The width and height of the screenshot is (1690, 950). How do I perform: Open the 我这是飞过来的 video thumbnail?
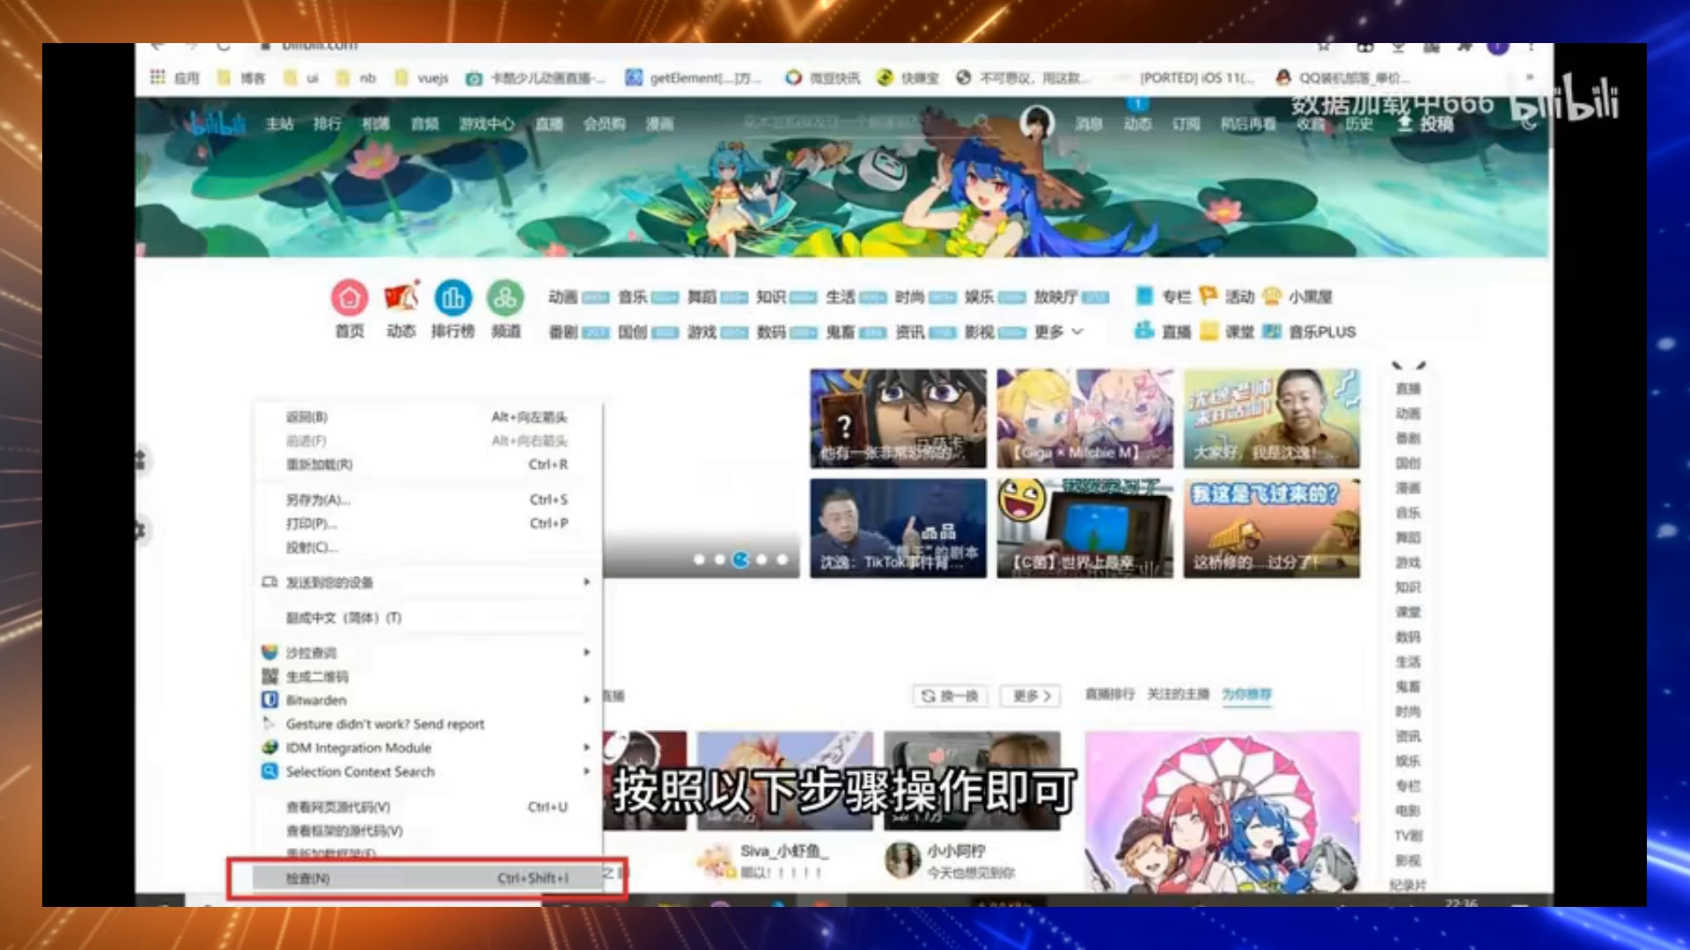point(1271,528)
